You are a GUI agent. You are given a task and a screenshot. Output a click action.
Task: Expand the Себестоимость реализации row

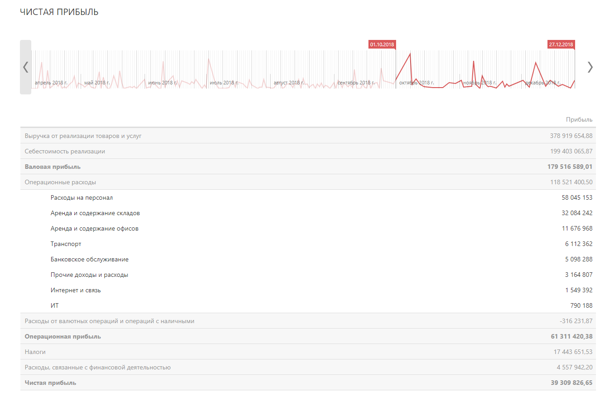click(65, 151)
